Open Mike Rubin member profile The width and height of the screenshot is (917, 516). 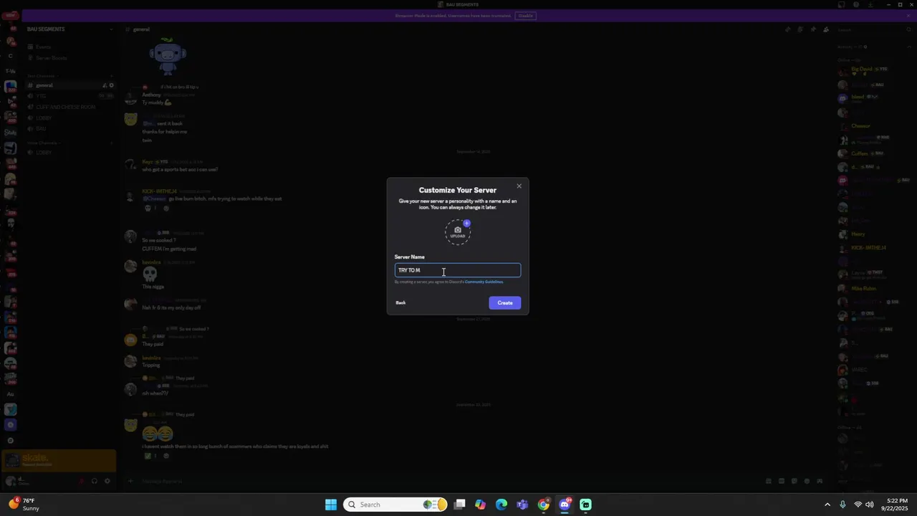point(864,289)
